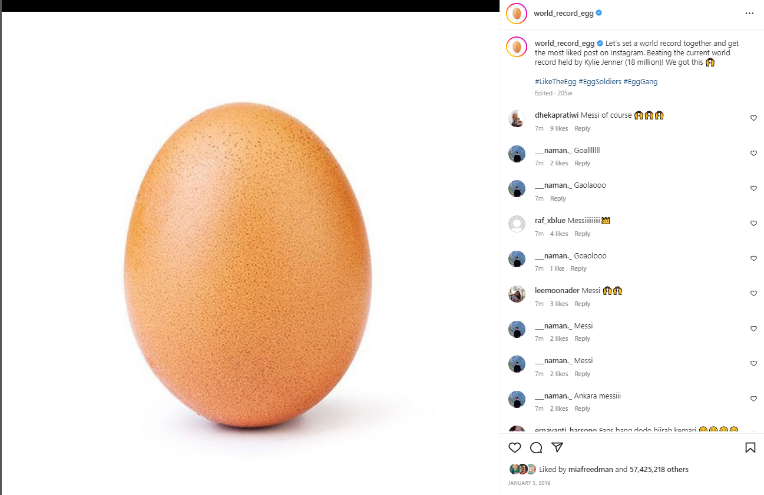The image size is (764, 495).
Task: Like the egg post using the heart icon
Action: 514,448
